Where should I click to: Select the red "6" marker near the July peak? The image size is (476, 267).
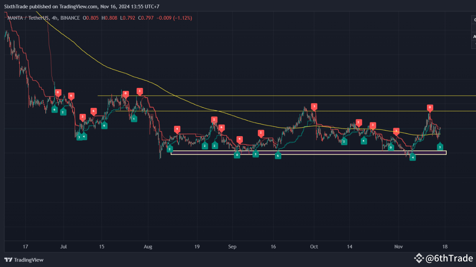71,96
